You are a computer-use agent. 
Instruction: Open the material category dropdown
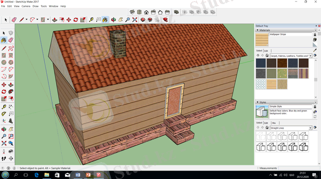pyautogui.click(x=310, y=56)
